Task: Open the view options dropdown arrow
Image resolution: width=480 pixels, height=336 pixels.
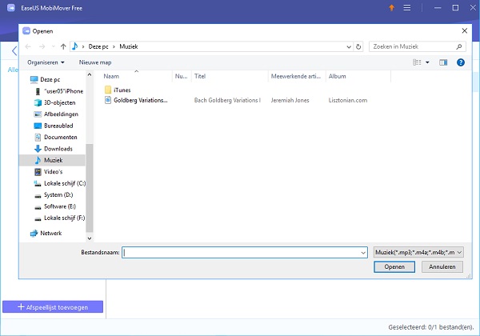Action: pos(427,62)
